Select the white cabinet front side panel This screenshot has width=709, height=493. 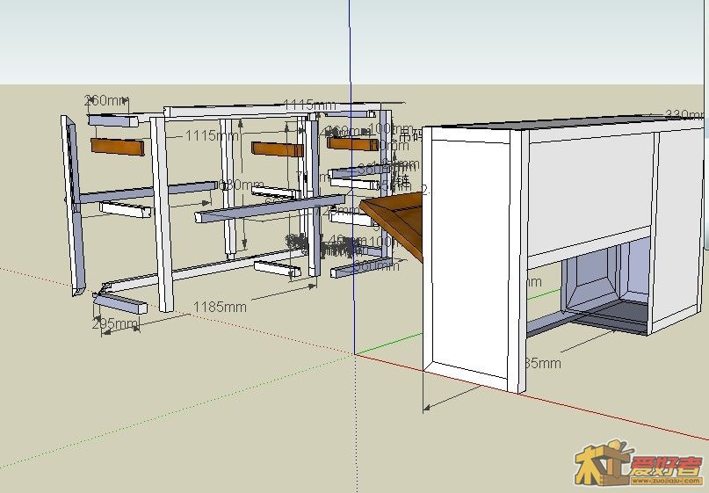472,261
